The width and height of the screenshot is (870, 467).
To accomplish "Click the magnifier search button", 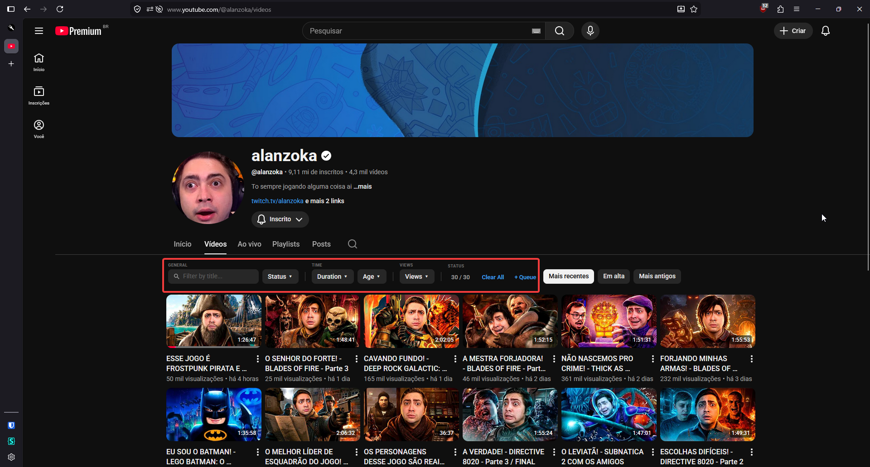I will [x=560, y=31].
